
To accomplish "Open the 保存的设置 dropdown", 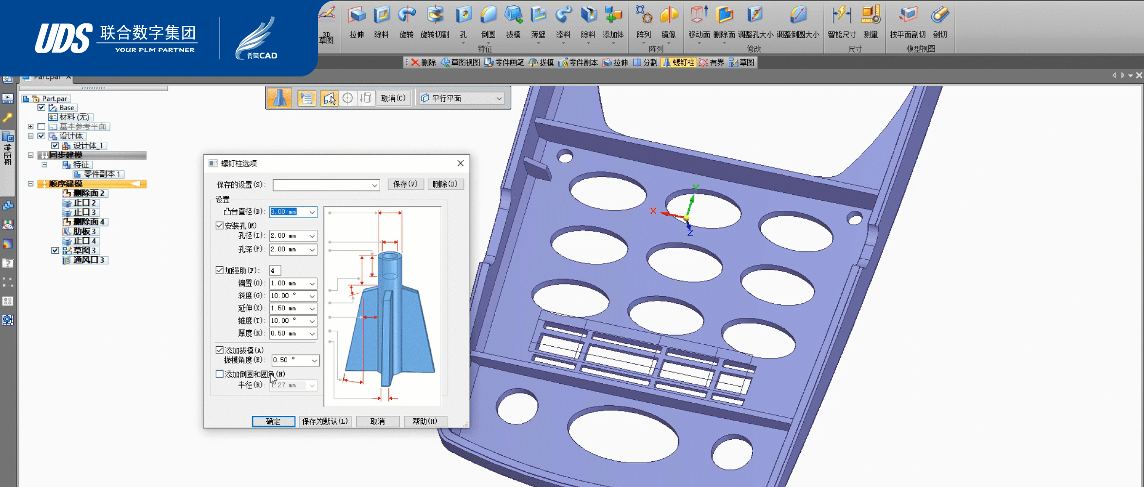I will coord(375,185).
